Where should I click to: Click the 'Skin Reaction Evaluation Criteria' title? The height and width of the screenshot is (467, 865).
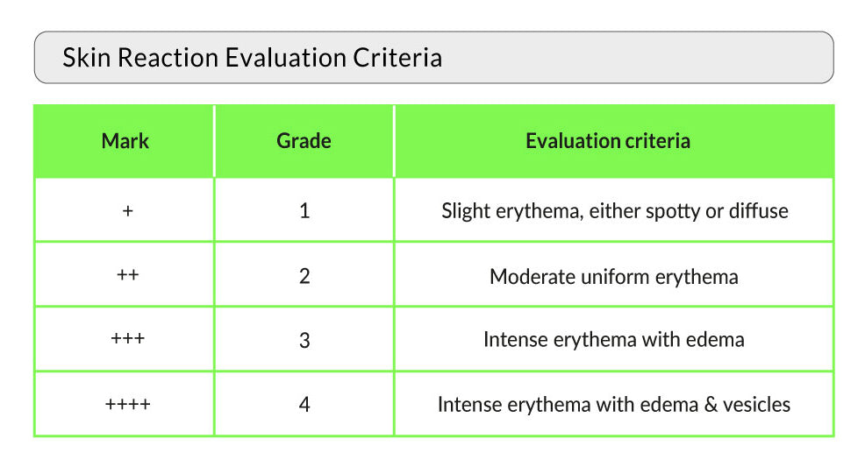click(252, 58)
